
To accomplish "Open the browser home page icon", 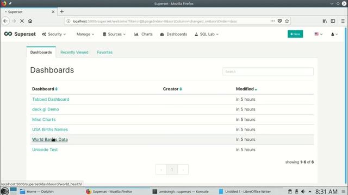I will click(30, 21).
